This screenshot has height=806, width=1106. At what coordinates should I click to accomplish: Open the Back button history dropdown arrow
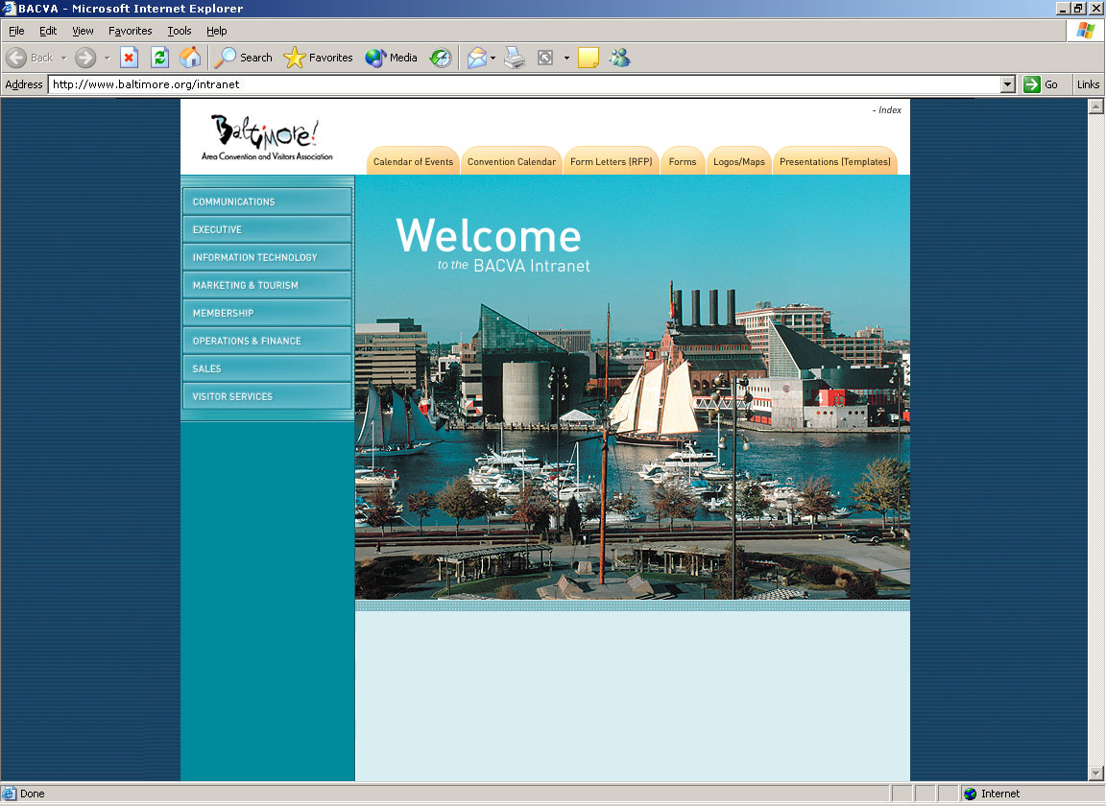click(x=63, y=58)
